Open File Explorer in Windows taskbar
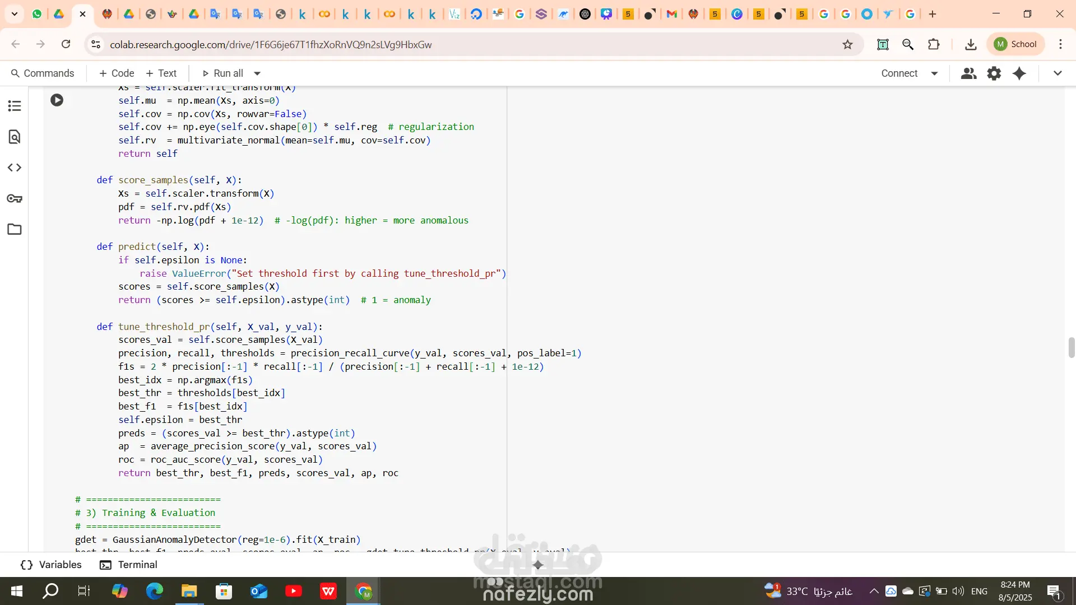Image resolution: width=1076 pixels, height=605 pixels. click(x=189, y=591)
